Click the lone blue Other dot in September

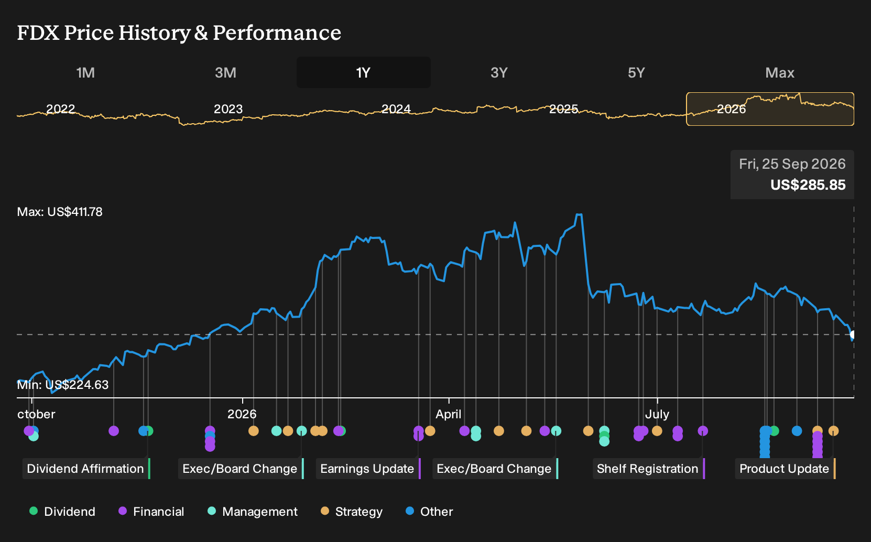[x=797, y=431]
